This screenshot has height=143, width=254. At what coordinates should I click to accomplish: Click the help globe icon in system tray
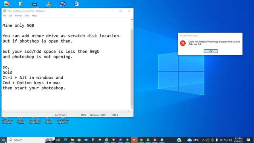point(179,140)
